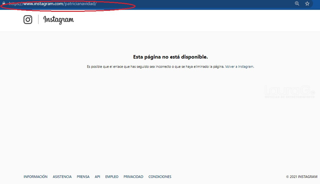The image size is (320, 184).
Task: Open the PRENSA footer link
Action: click(83, 177)
